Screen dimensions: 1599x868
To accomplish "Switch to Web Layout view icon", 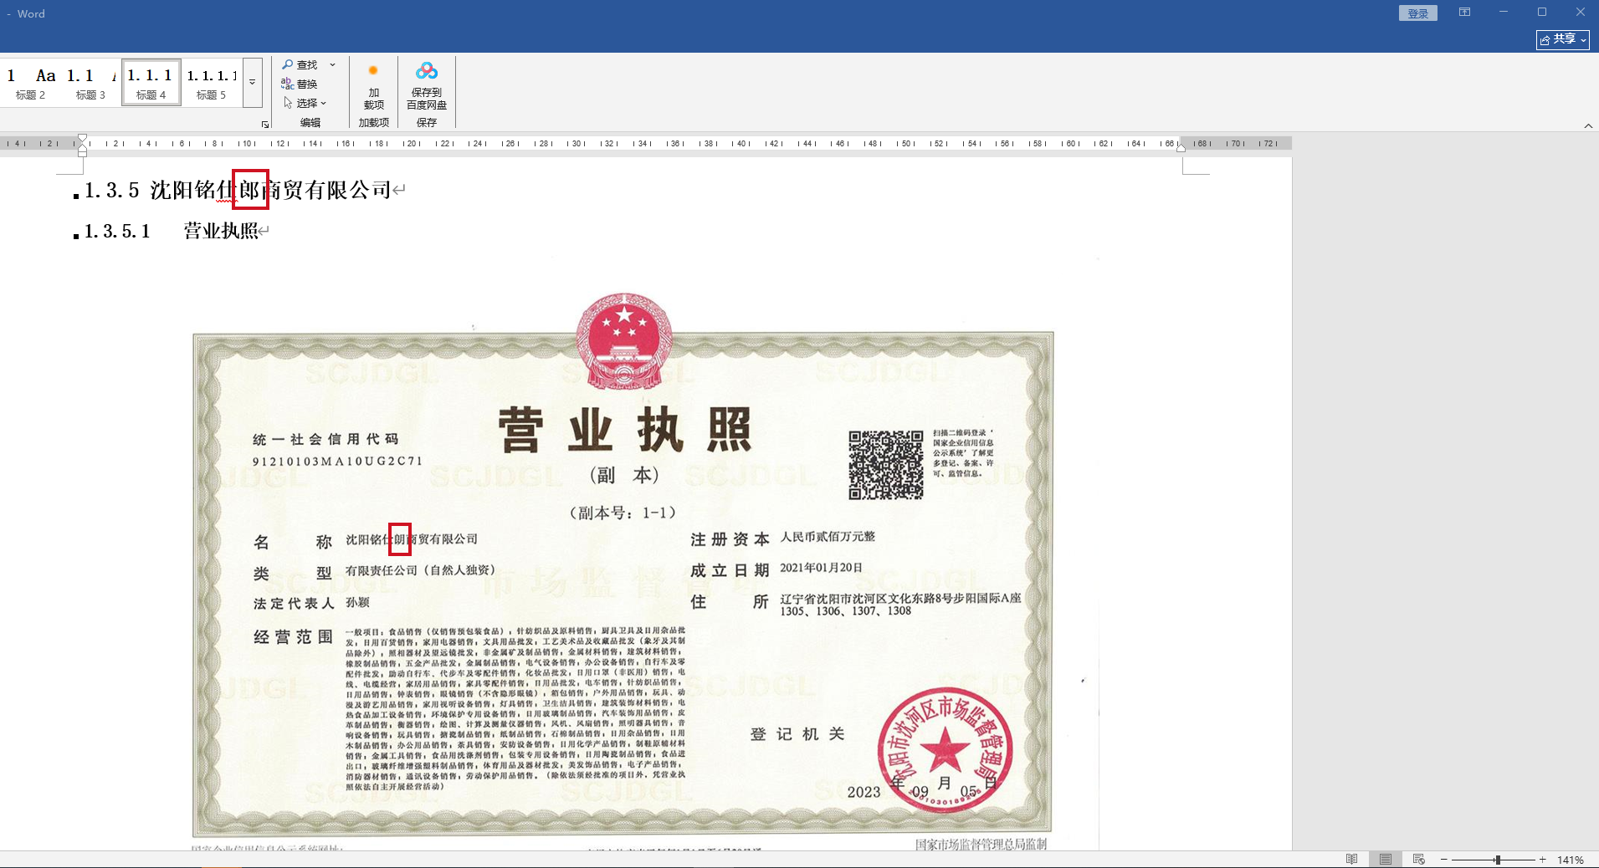I will tap(1418, 860).
